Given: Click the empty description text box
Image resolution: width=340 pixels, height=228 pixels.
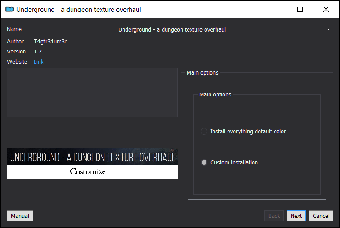Looking at the screenshot, I should click(92, 93).
